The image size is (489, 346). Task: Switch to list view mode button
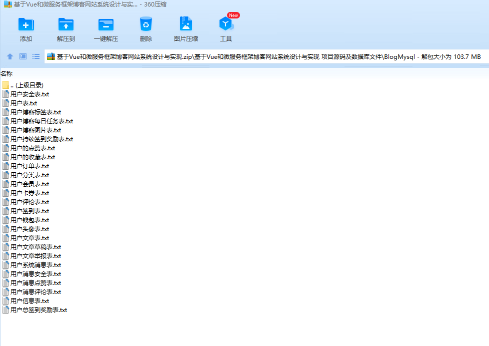pyautogui.click(x=36, y=56)
